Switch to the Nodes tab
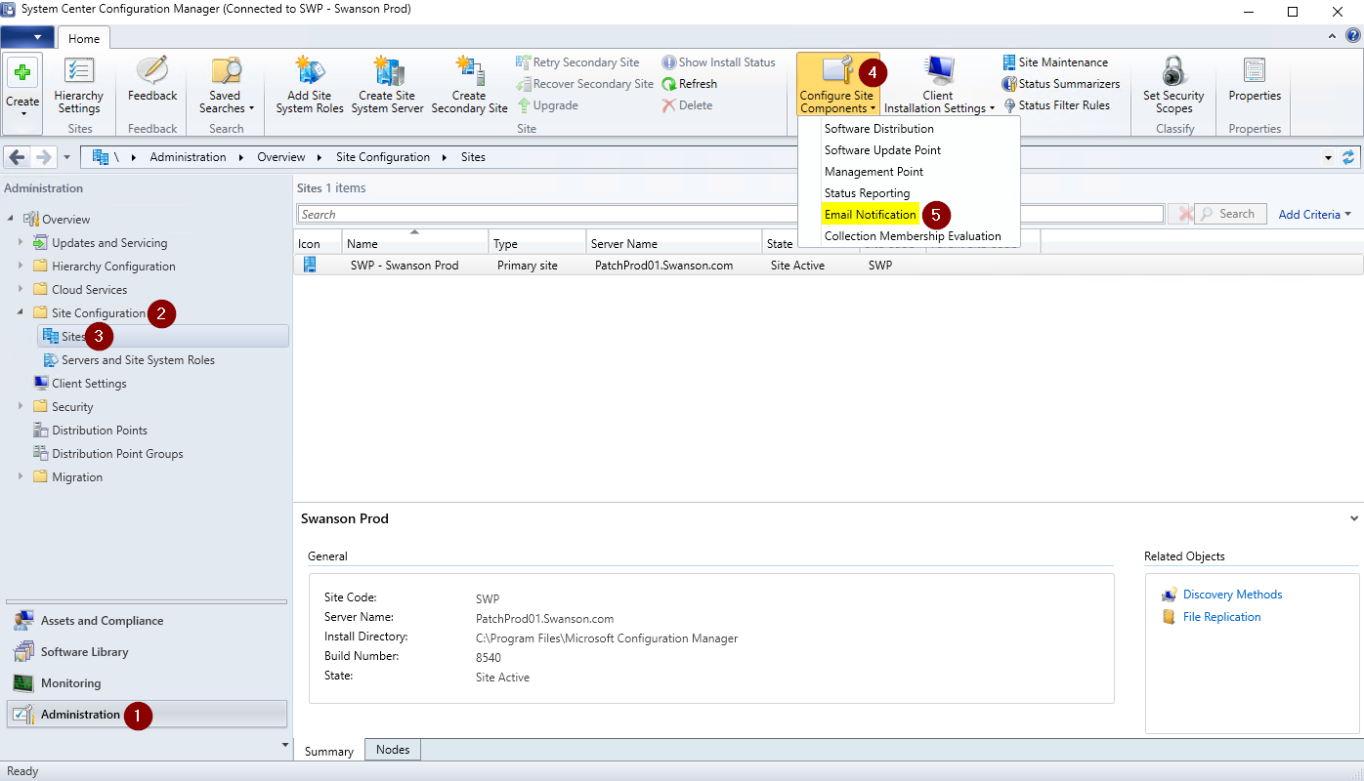 [x=393, y=750]
